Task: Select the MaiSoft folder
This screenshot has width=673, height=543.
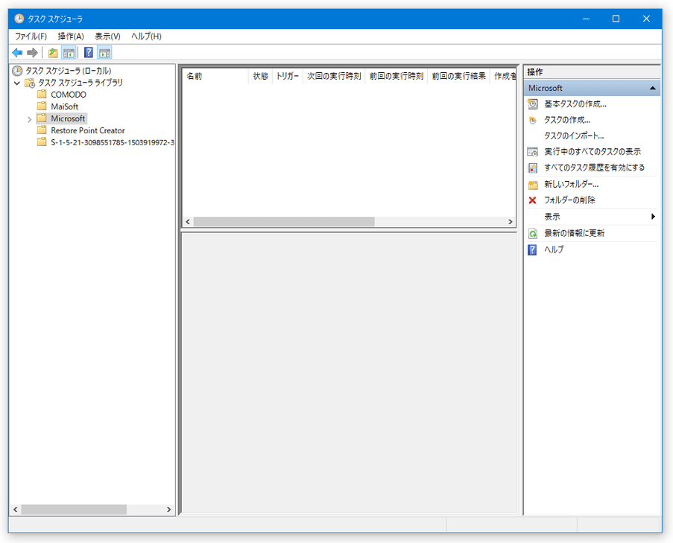Action: [x=65, y=107]
